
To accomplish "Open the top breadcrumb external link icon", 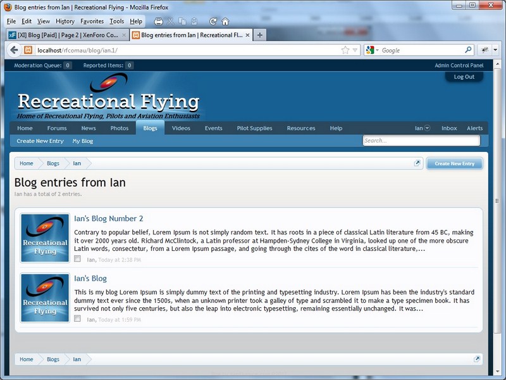I will coord(417,163).
